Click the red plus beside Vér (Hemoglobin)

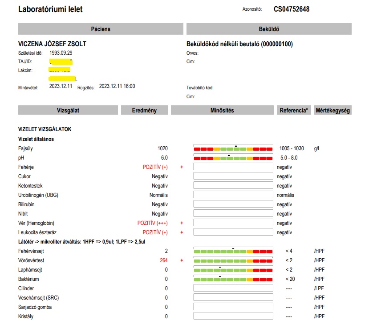click(x=182, y=223)
